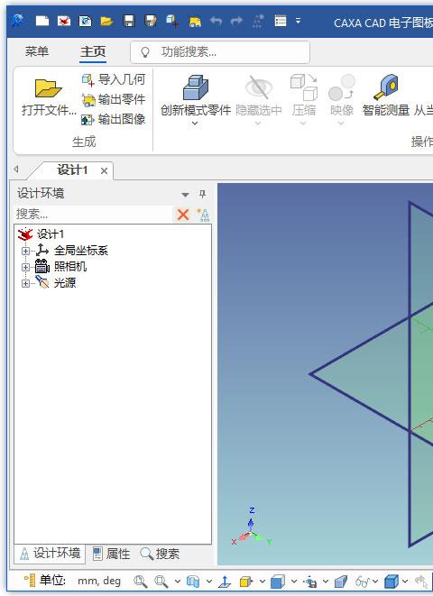Click the quick toolbar export part icon
This screenshot has width=433, height=596.
tap(195, 22)
